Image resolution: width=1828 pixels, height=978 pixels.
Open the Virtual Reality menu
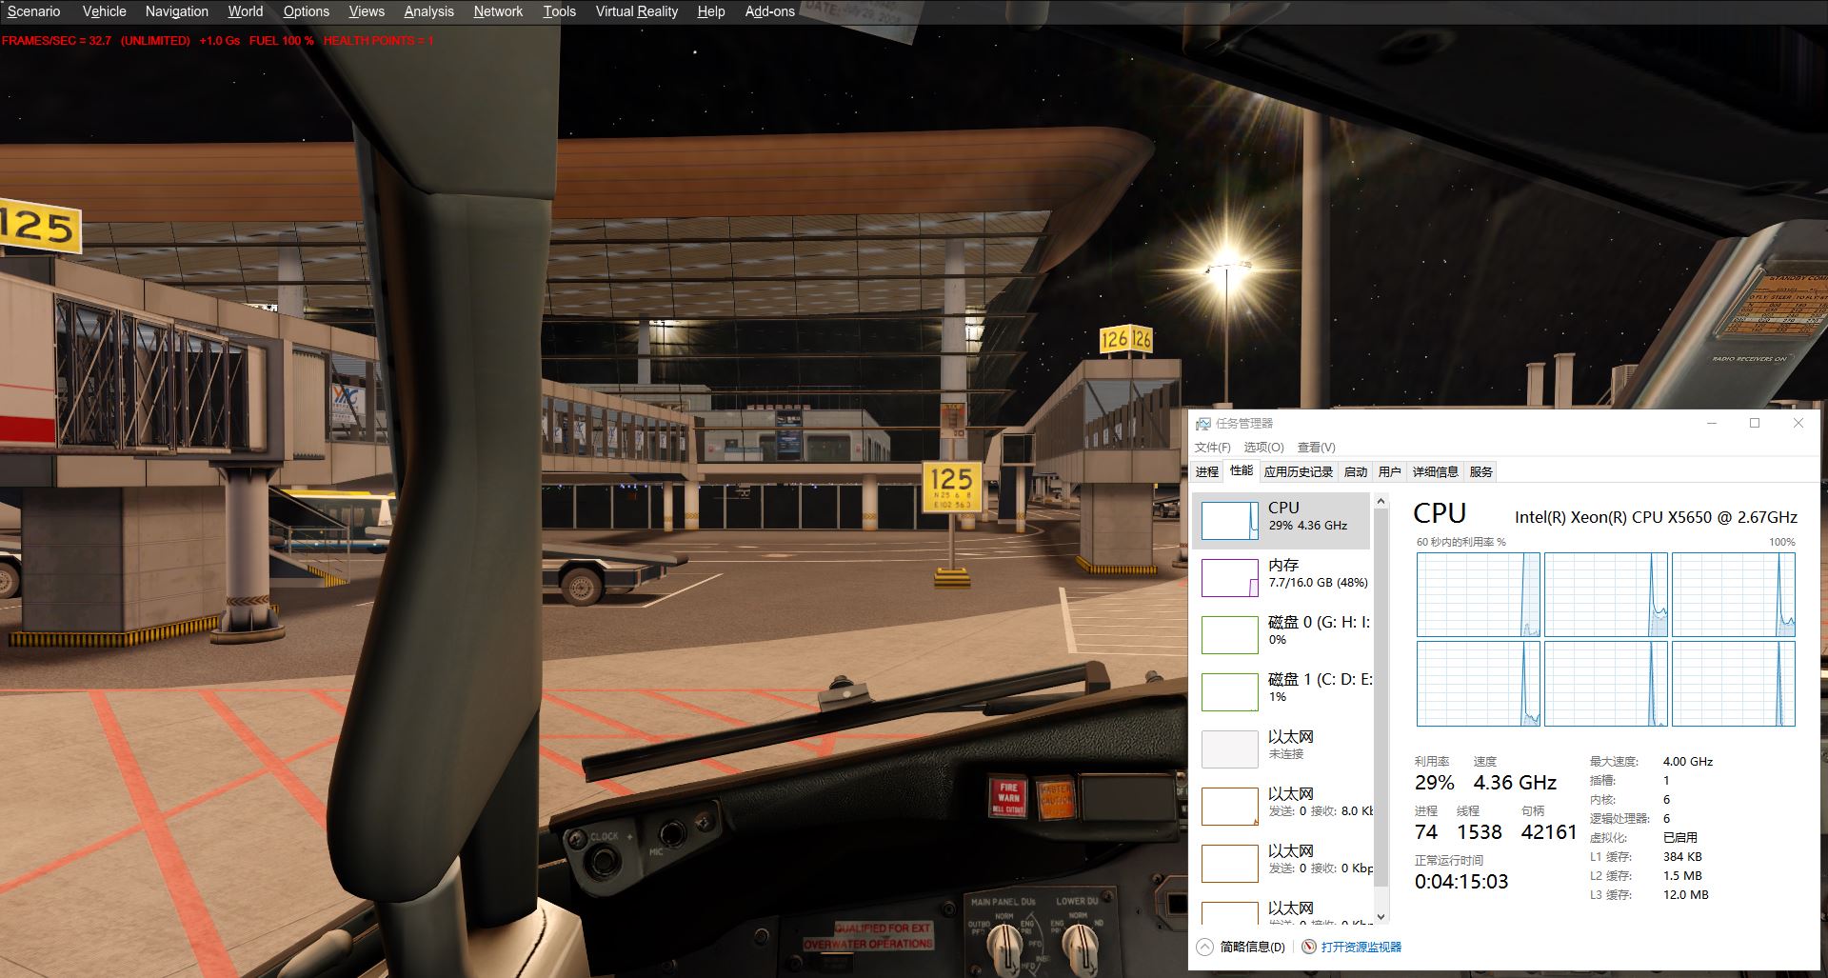click(x=636, y=11)
